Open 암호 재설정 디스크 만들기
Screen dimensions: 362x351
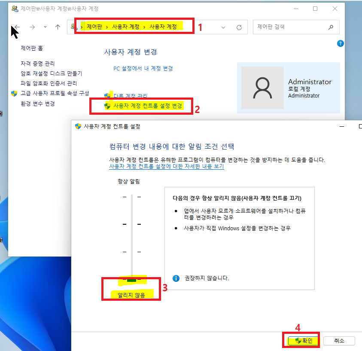tap(51, 73)
